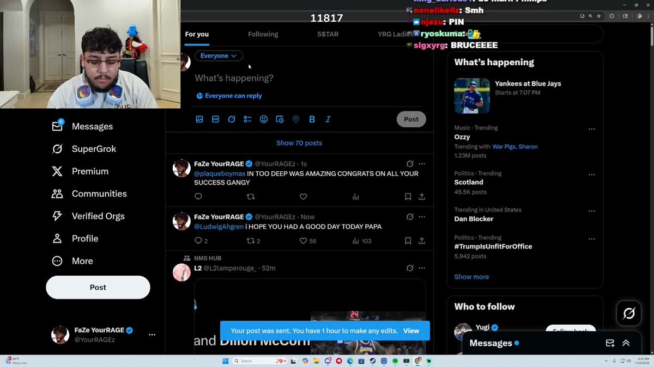Open Messages in the sidebar
The height and width of the screenshot is (367, 654).
click(82, 126)
